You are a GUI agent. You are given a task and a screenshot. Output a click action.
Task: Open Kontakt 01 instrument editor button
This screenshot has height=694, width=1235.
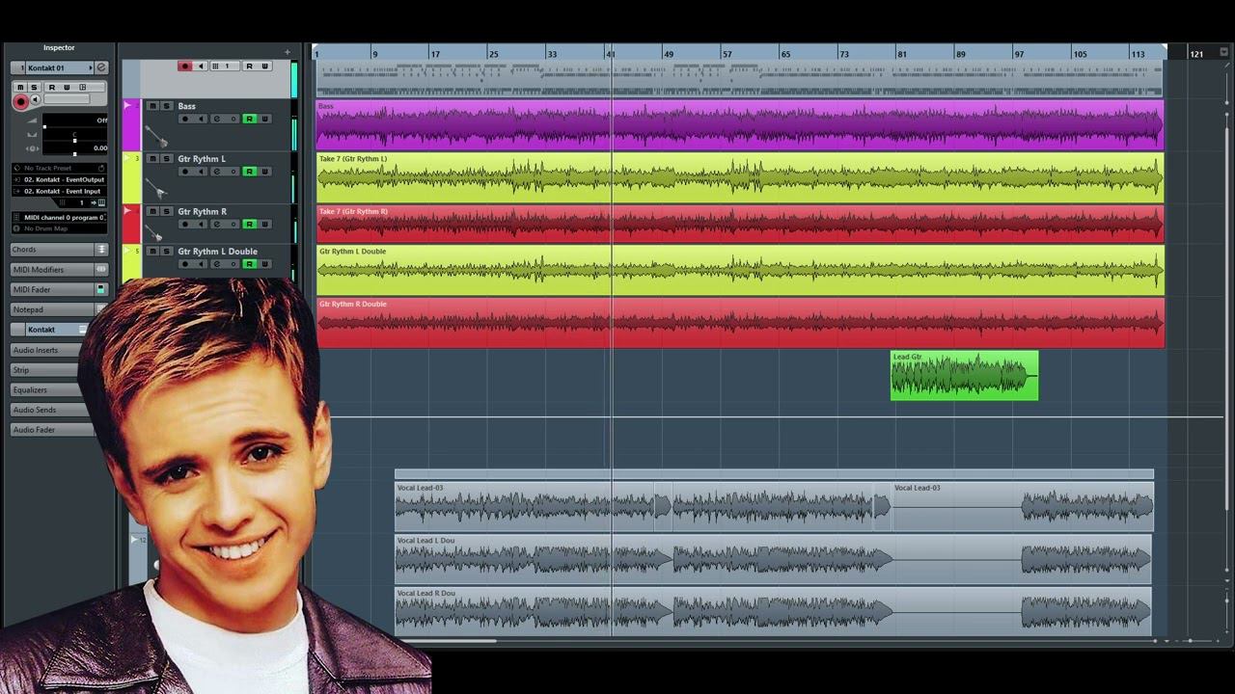[x=101, y=67]
